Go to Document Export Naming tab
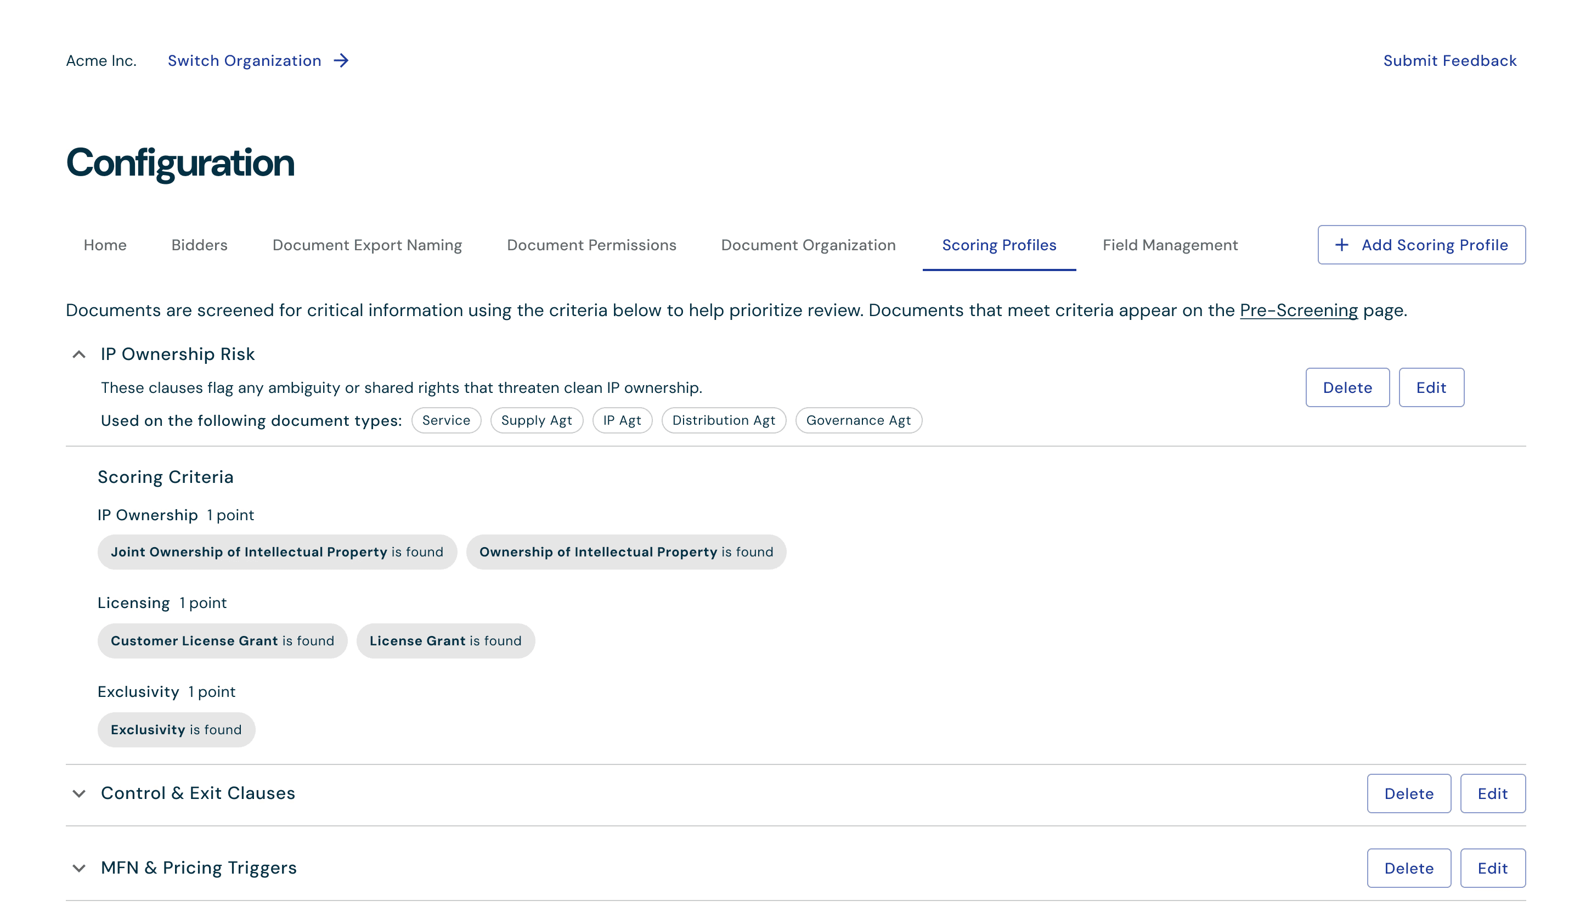Image resolution: width=1580 pixels, height=923 pixels. 368,245
